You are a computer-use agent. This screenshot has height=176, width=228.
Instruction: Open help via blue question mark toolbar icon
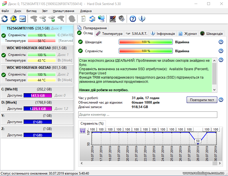(133, 19)
